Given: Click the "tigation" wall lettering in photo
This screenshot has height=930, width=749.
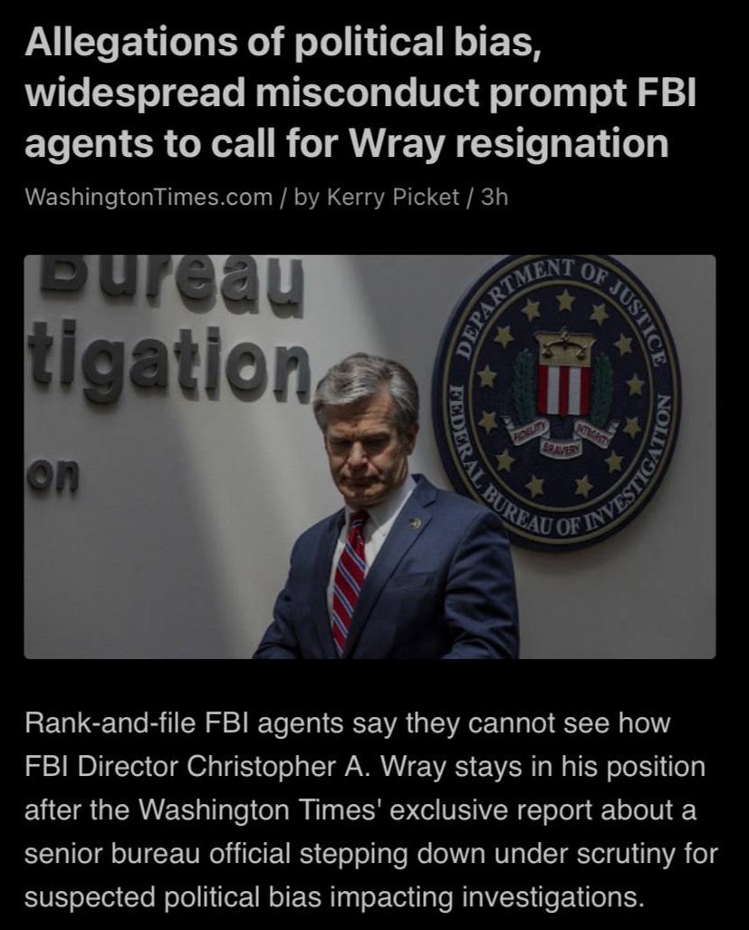Looking at the screenshot, I should point(168,363).
